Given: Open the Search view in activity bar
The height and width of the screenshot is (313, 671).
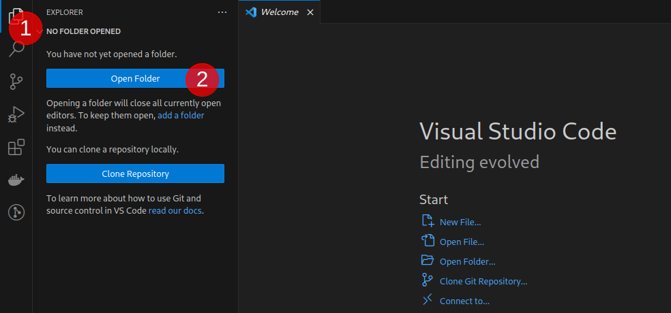Looking at the screenshot, I should tap(16, 49).
